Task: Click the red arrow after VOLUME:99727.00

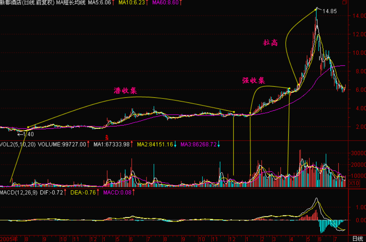Action: (x=88, y=144)
